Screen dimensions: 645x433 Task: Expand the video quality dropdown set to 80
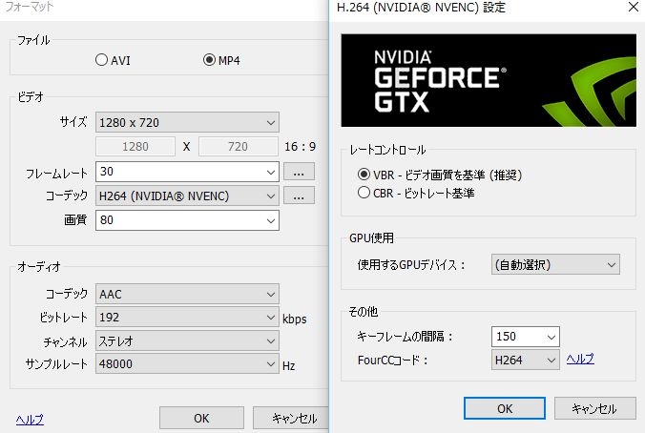click(187, 220)
